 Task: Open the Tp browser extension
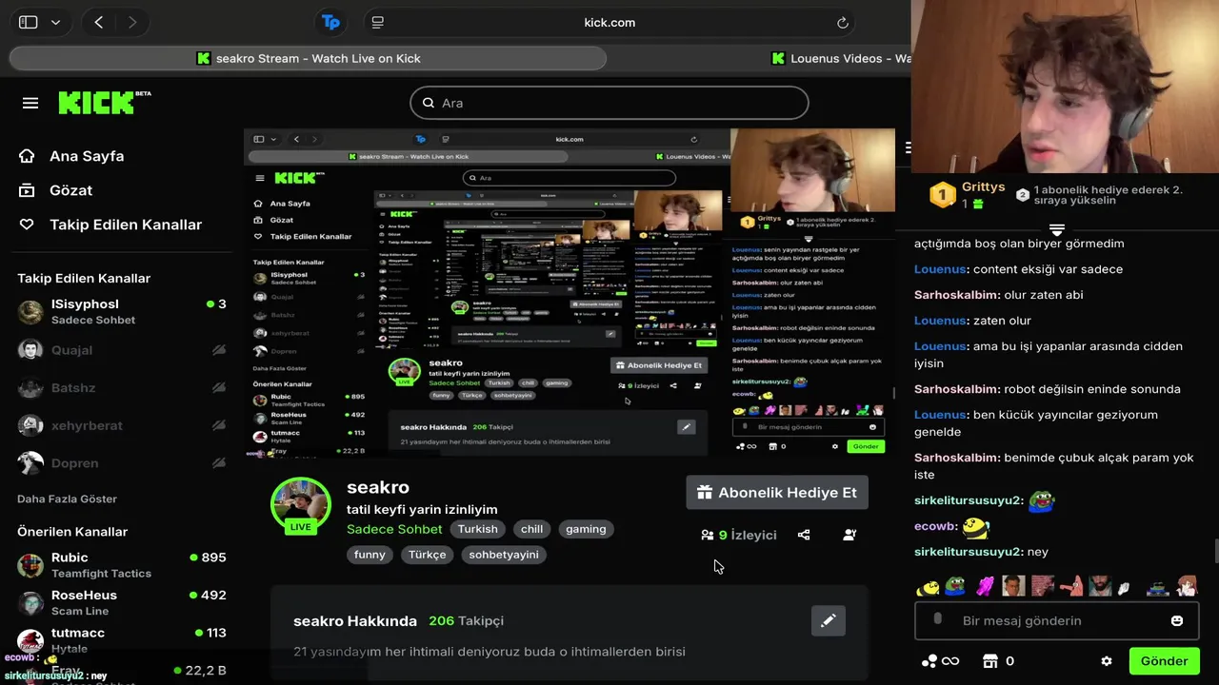coord(330,22)
